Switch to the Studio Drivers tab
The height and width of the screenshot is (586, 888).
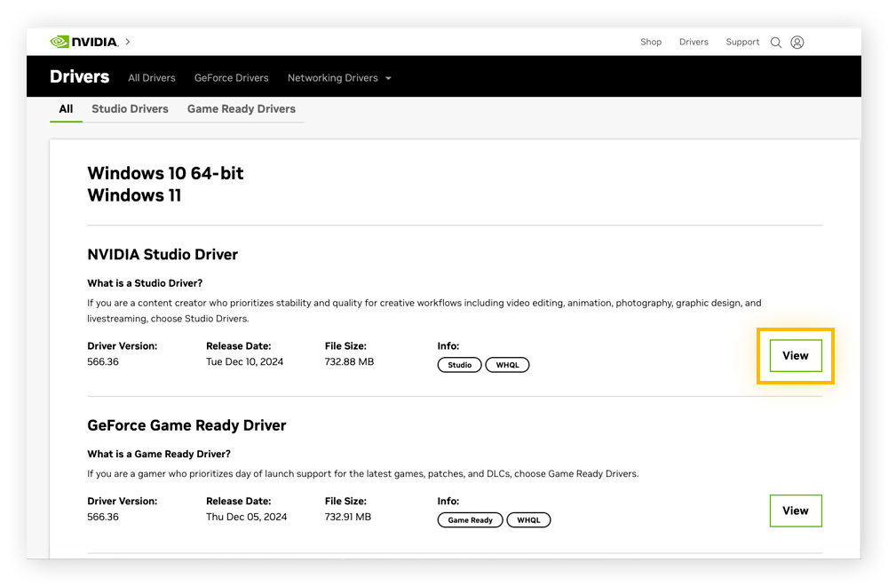pos(130,108)
